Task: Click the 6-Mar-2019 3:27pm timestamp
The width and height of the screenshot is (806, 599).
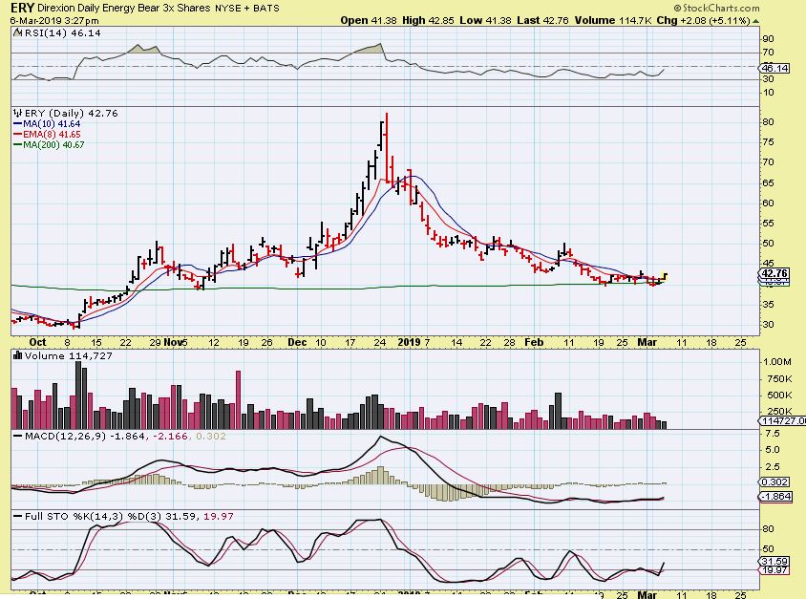Action: [x=54, y=21]
